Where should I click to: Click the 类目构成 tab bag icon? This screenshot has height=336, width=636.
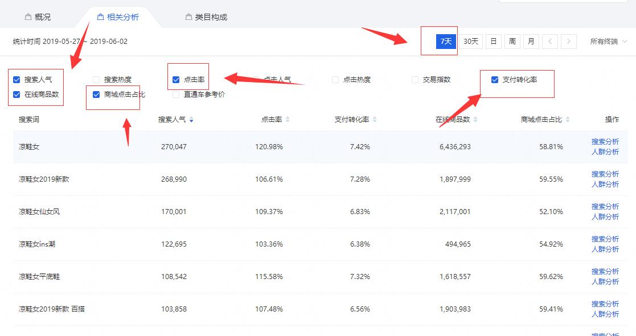(x=188, y=17)
